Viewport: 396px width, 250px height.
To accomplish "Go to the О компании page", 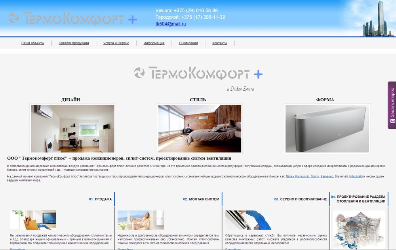I will point(188,43).
